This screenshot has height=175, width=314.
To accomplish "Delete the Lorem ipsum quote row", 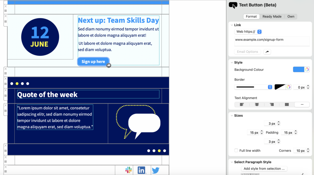I will point(6,105).
